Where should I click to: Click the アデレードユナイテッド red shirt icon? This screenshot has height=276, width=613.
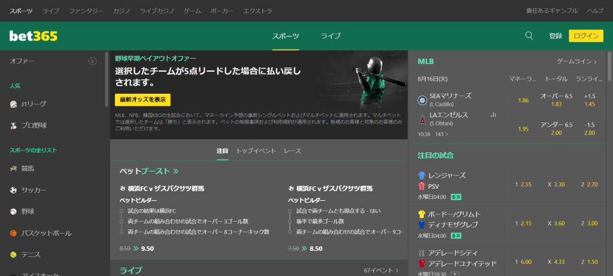tap(421, 263)
